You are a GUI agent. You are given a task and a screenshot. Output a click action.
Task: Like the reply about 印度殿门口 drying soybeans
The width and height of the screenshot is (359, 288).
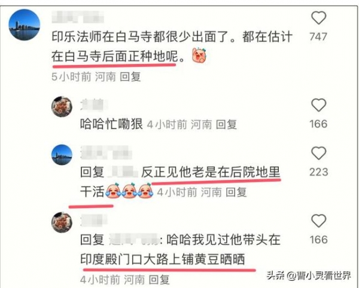tap(318, 221)
